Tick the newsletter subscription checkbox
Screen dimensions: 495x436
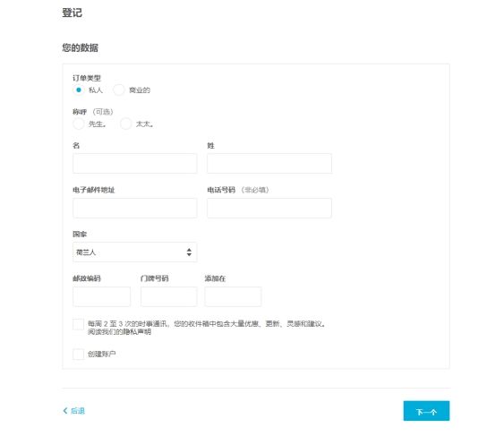point(78,324)
